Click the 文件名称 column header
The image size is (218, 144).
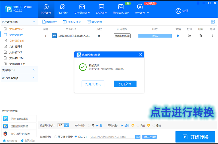(x=71, y=29)
